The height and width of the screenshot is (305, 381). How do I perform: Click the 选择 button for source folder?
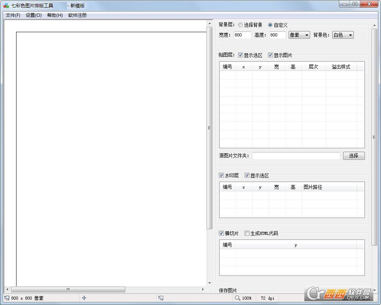[353, 156]
